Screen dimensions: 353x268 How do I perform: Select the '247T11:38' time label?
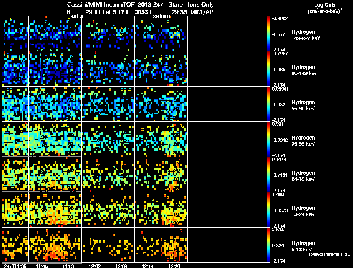(15, 266)
